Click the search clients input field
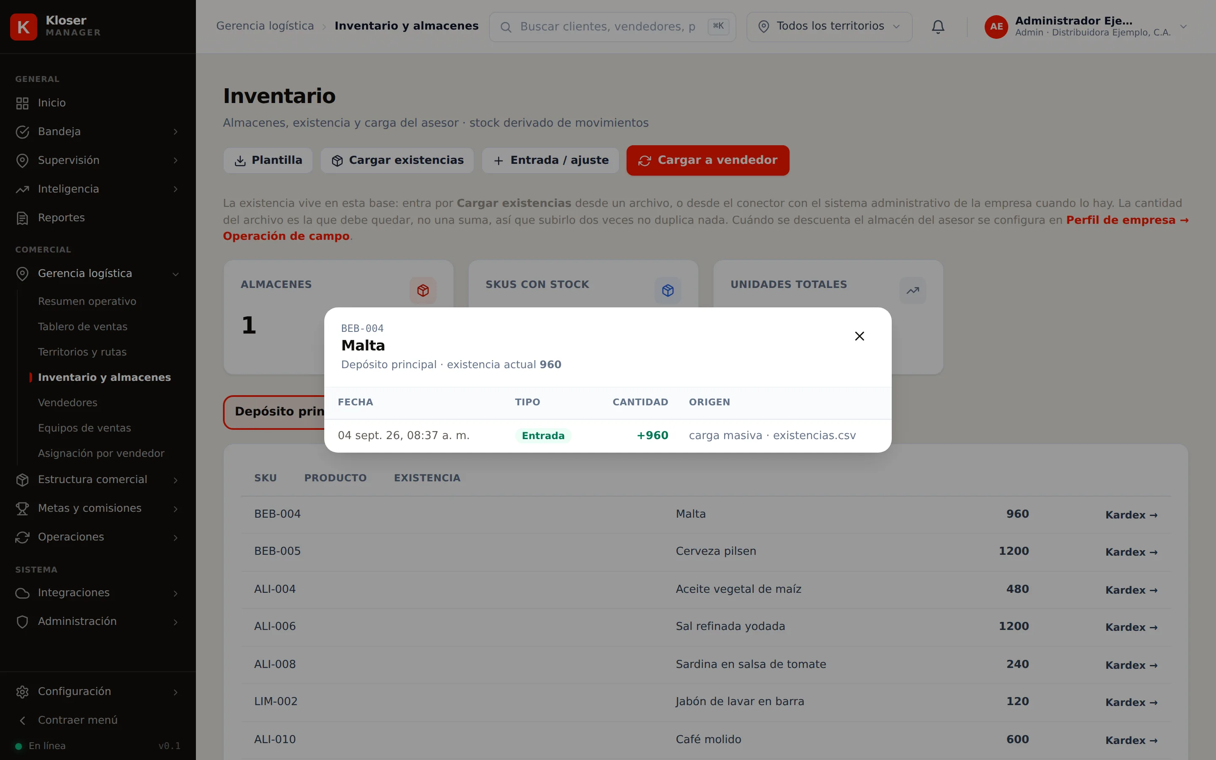Image resolution: width=1216 pixels, height=760 pixels. 612,27
